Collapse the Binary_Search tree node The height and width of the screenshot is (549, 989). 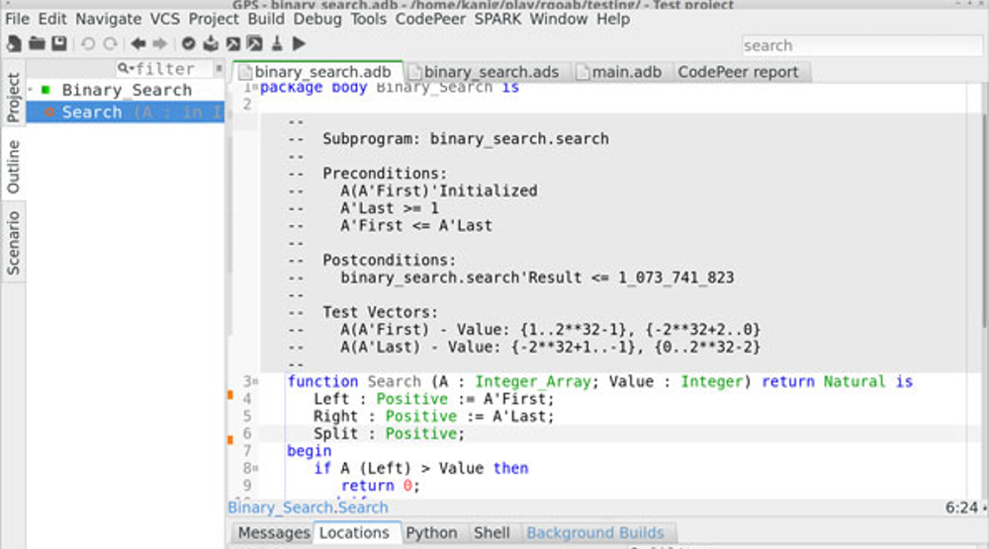pyautogui.click(x=31, y=90)
